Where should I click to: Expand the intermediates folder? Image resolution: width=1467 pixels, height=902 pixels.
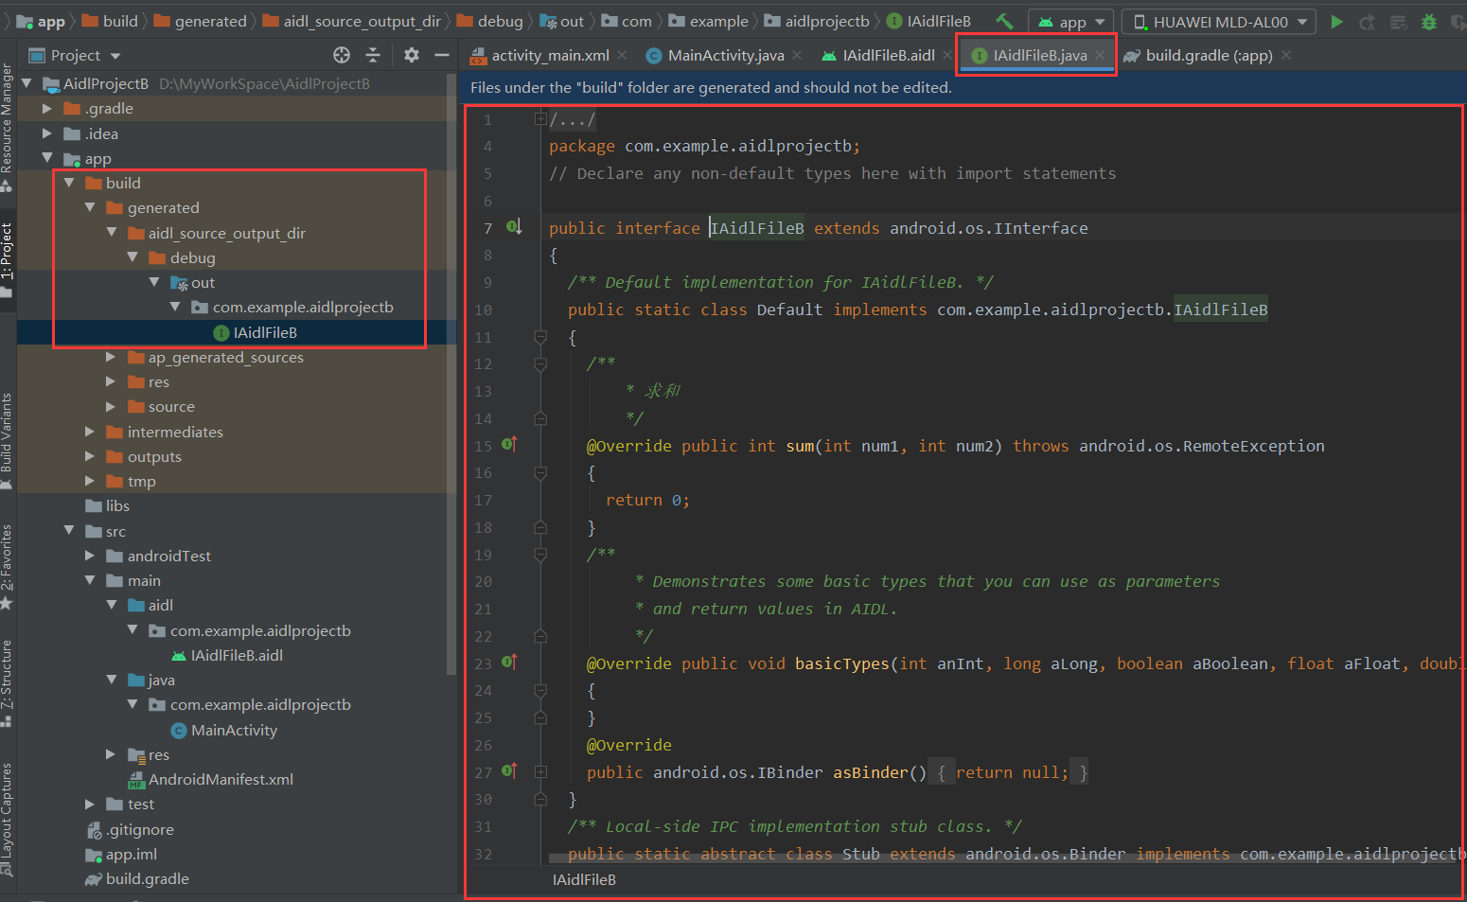pos(91,432)
